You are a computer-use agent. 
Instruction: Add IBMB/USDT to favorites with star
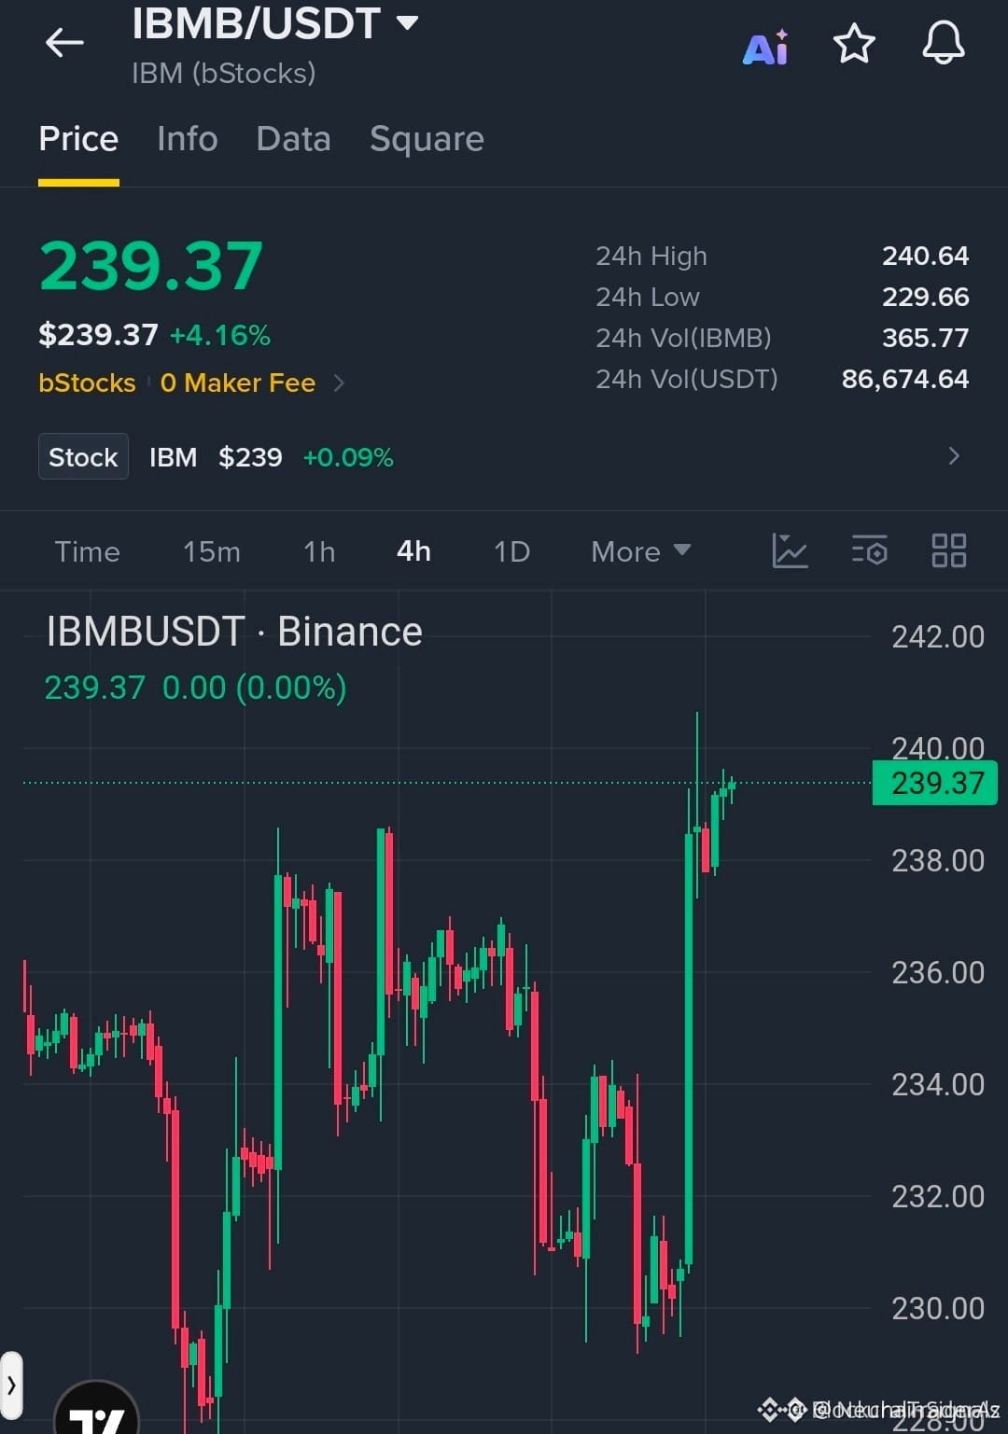[854, 44]
